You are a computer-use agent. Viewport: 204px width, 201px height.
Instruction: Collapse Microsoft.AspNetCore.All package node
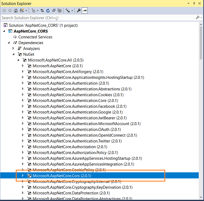[18, 60]
